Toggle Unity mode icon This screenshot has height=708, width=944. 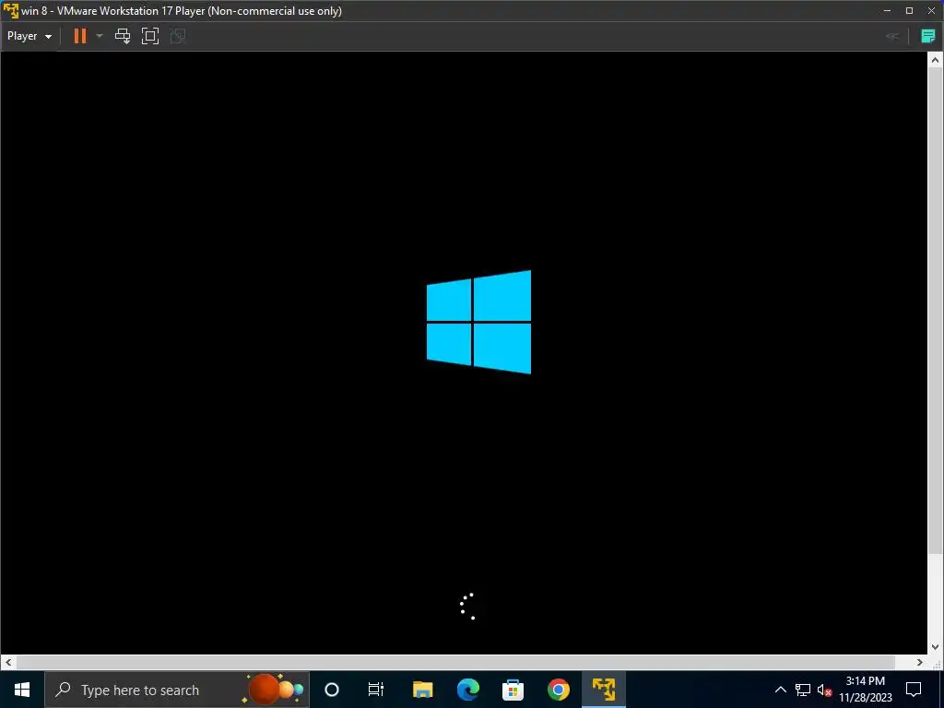[178, 36]
